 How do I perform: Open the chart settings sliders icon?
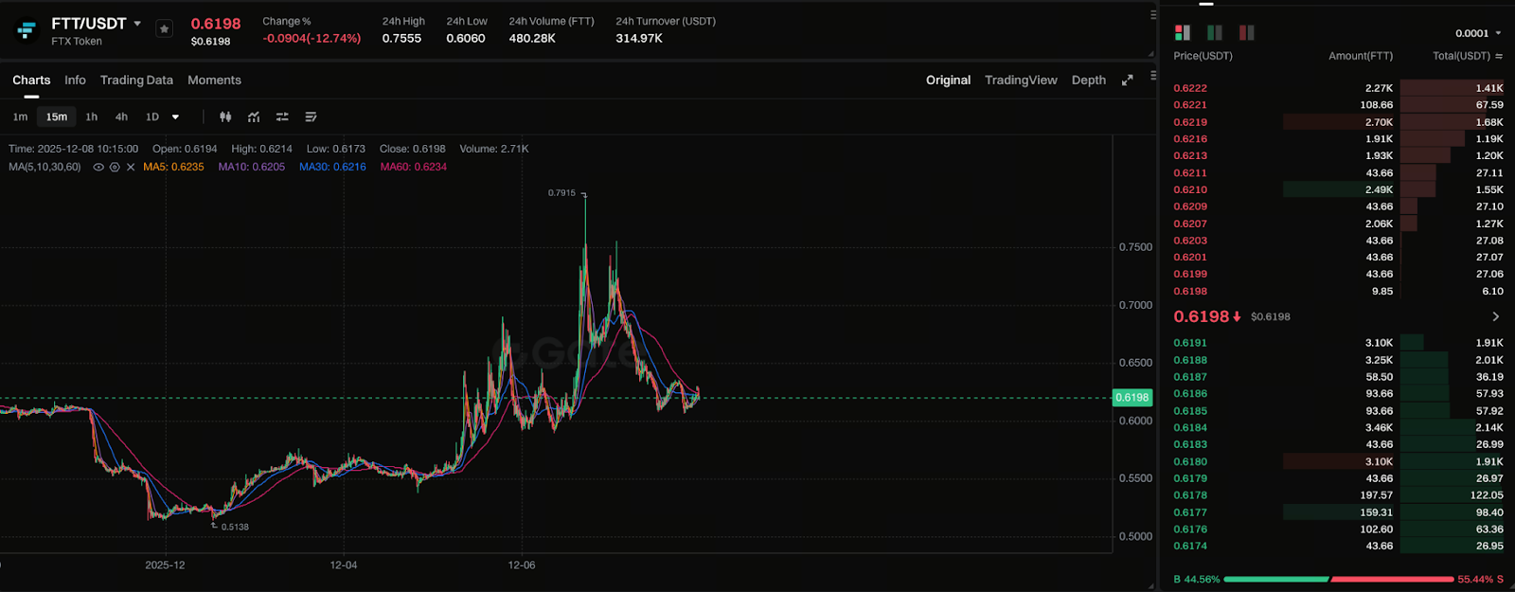click(282, 117)
